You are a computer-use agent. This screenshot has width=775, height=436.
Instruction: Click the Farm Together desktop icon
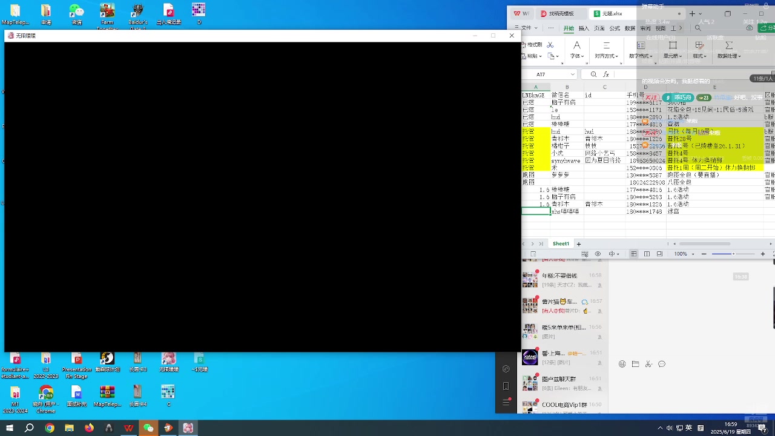(107, 16)
